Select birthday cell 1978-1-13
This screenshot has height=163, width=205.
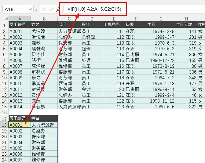161,83
